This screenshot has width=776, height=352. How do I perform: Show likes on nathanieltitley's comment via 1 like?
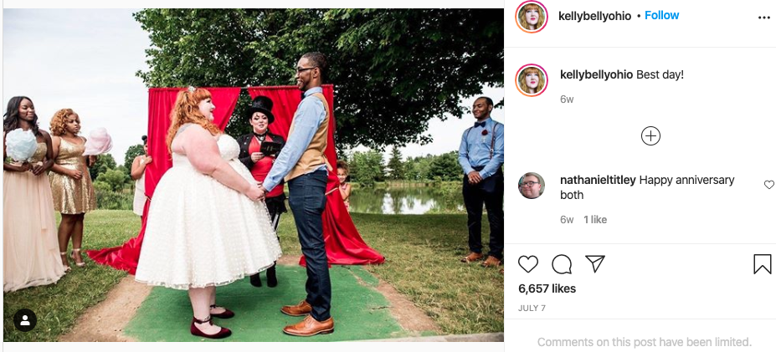tap(595, 220)
